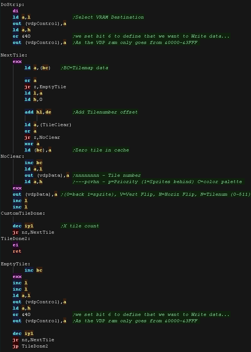Click the NoClear: label

tap(12, 156)
